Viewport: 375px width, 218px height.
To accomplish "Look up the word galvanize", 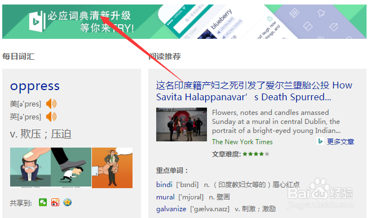I will point(171,209).
